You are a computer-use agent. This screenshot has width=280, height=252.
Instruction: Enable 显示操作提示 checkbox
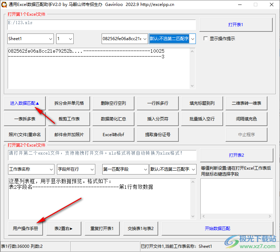(x=206, y=38)
